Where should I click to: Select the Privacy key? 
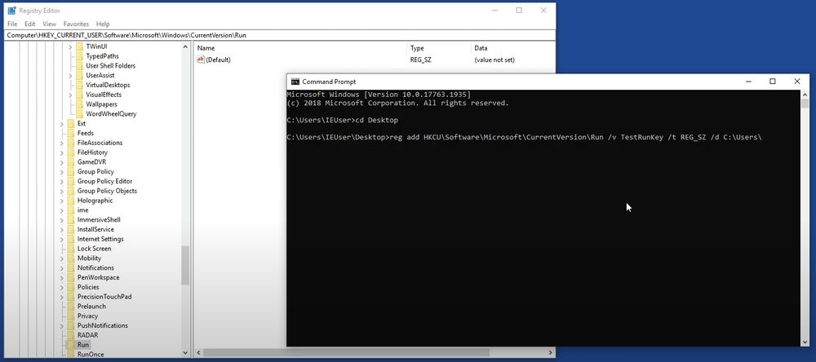pyautogui.click(x=87, y=316)
